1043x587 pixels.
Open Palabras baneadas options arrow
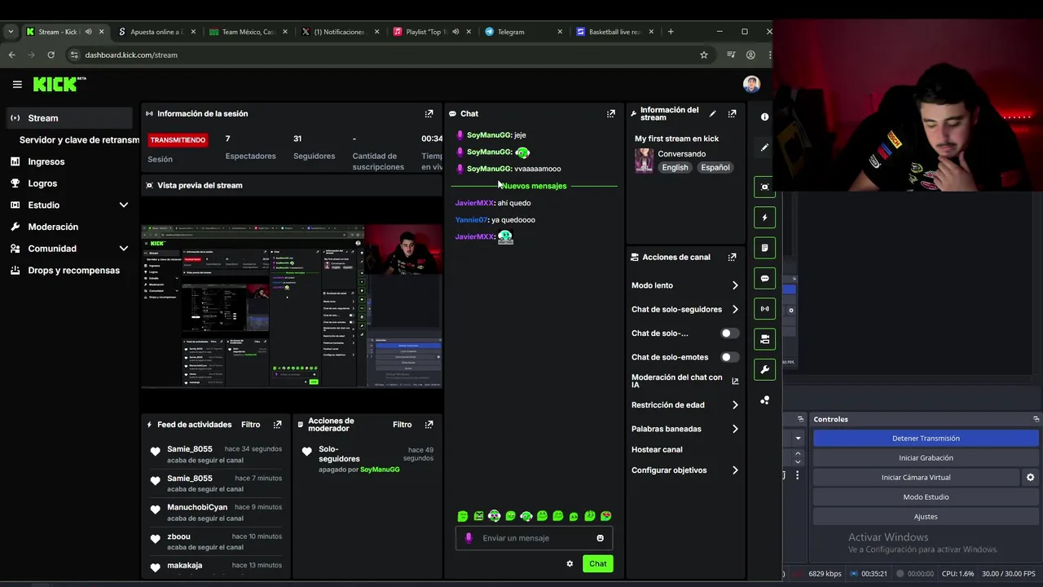(x=735, y=429)
